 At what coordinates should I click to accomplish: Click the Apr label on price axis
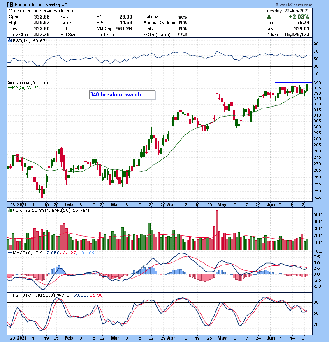[x=171, y=205]
